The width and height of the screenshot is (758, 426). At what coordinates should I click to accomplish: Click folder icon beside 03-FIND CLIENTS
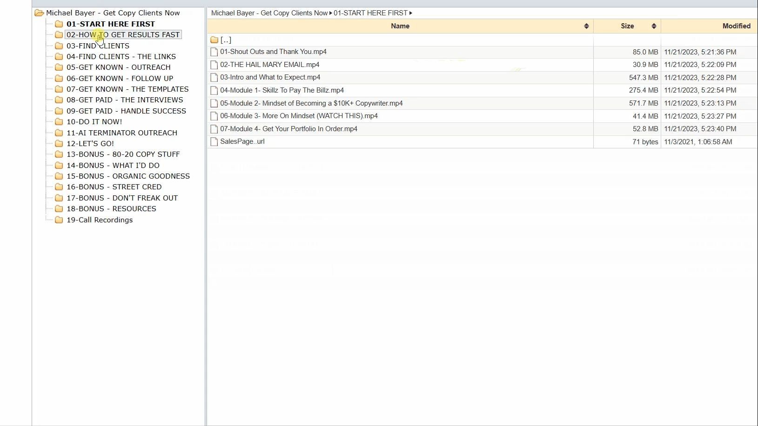[59, 46]
